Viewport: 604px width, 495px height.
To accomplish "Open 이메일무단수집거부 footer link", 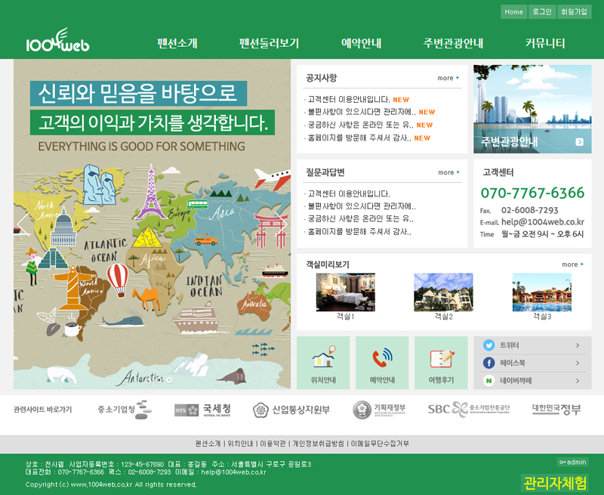I will coord(380,444).
